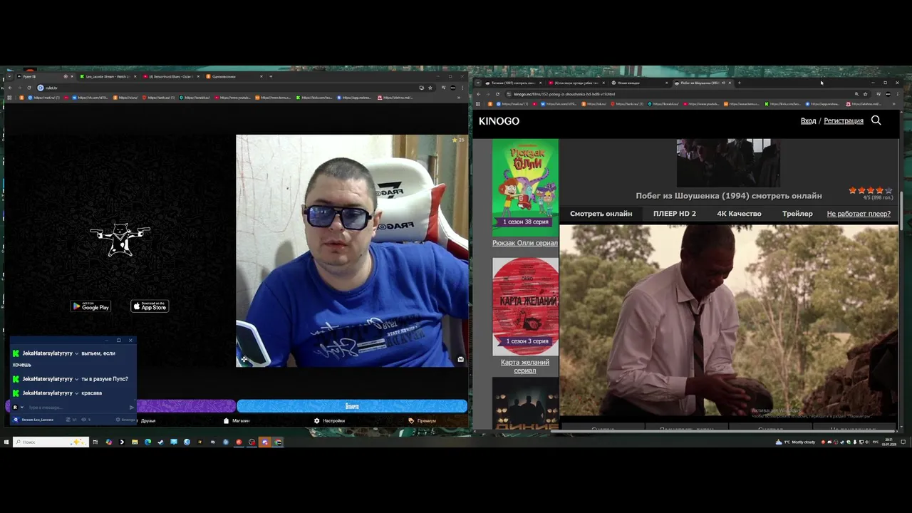This screenshot has height=513, width=912.
Task: Open the Регистрация link on KINOGO
Action: click(x=844, y=121)
